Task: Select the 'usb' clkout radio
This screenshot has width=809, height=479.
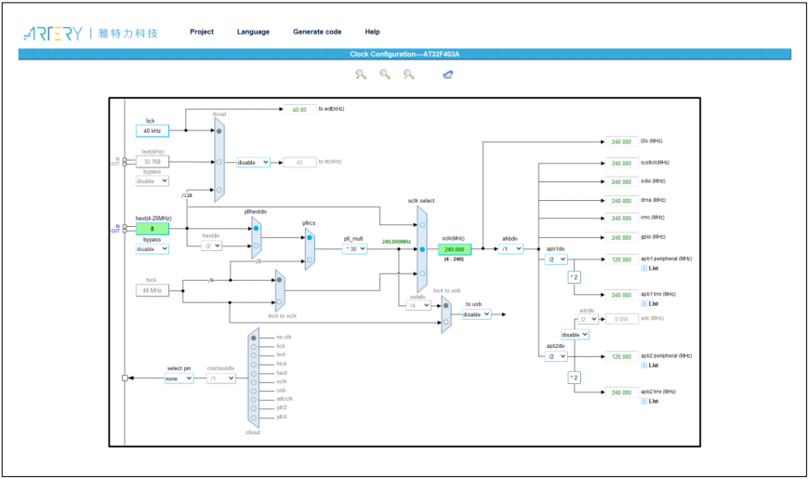Action: pyautogui.click(x=253, y=391)
